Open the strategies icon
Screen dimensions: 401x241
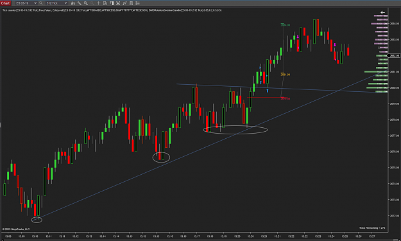point(131,3)
